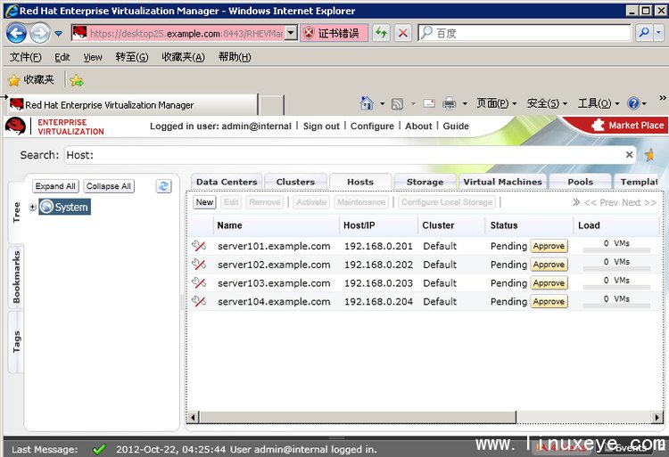Expand the System tree node

pos(32,207)
